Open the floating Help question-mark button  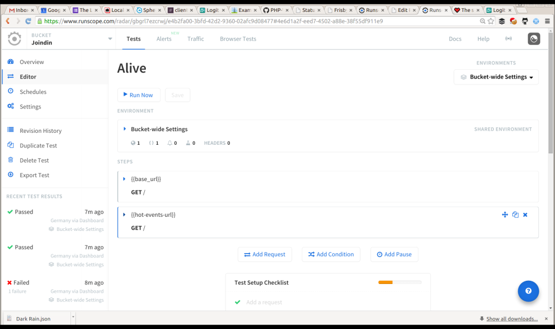[x=528, y=291]
